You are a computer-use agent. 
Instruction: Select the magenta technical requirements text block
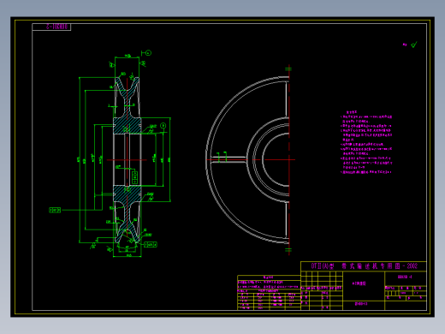pos(366,142)
